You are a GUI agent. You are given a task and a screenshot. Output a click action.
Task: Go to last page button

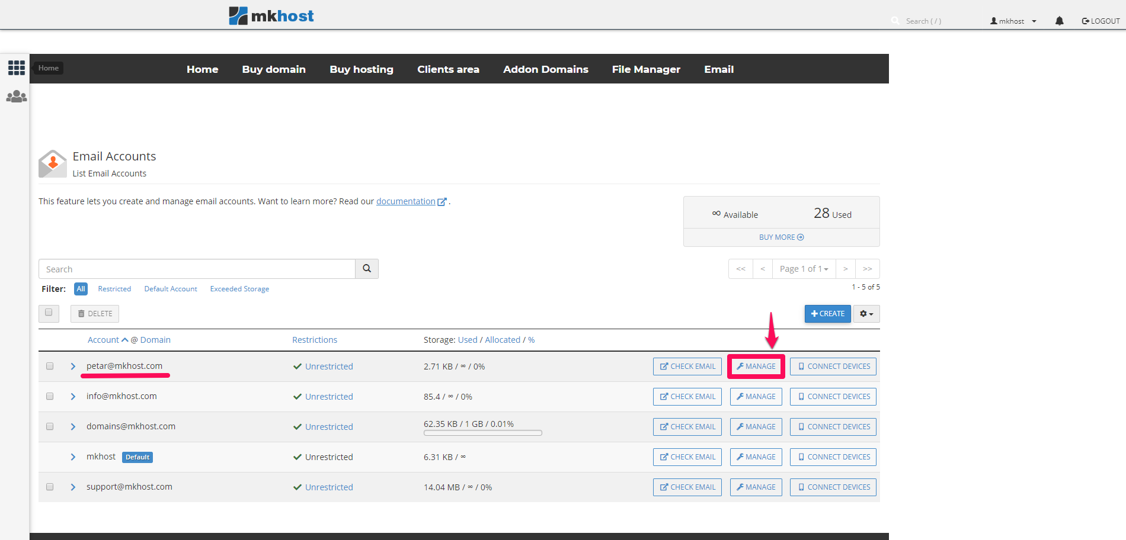[x=868, y=269]
